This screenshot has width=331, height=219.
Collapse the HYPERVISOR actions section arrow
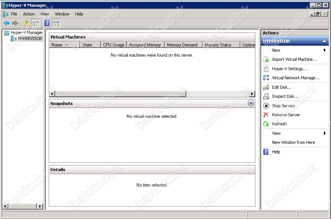coord(324,41)
